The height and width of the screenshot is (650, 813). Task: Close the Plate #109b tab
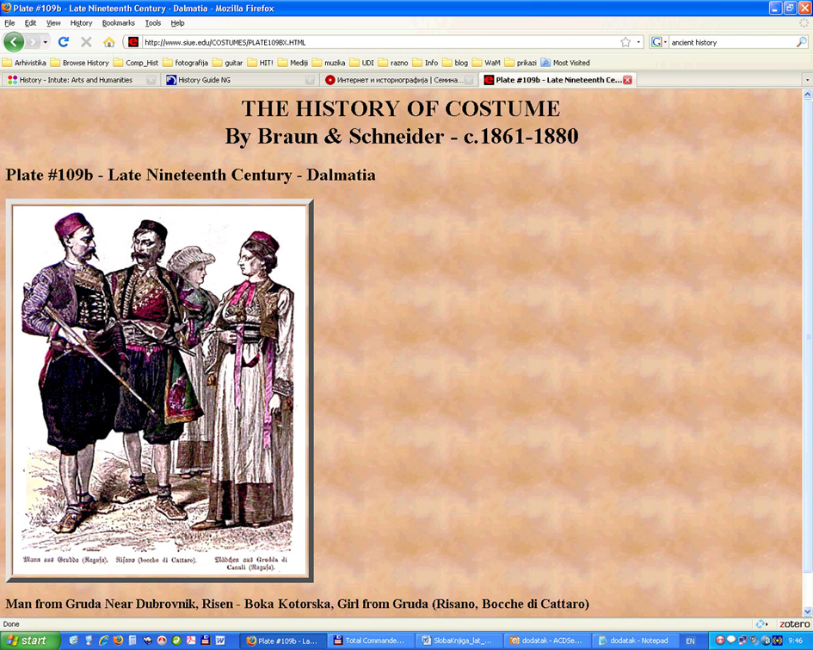(x=627, y=80)
